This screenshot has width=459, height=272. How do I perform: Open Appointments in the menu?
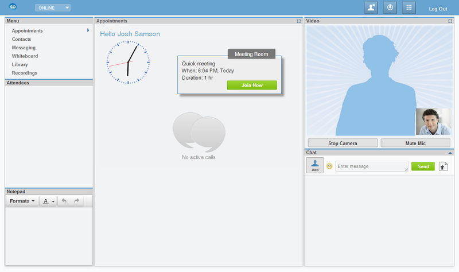tap(27, 31)
